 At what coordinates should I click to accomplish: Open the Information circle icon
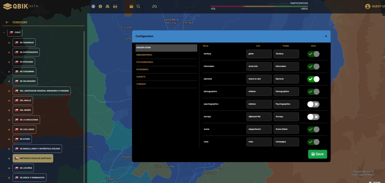(100, 6)
